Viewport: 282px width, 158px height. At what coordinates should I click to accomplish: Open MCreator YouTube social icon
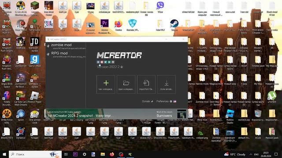coord(102,62)
